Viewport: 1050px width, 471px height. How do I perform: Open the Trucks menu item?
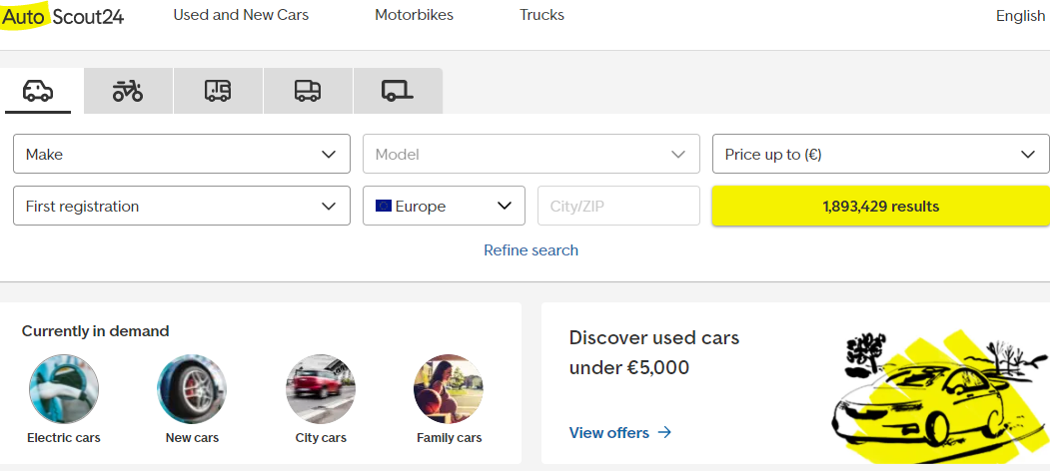tap(541, 15)
